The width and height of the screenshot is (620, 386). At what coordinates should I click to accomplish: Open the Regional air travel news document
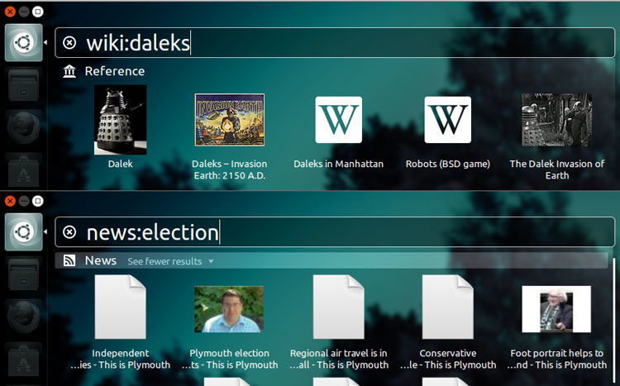click(x=338, y=307)
